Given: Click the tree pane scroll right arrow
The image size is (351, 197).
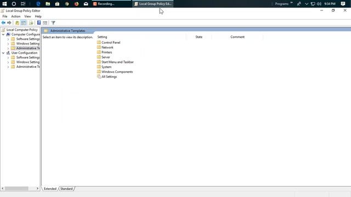Looking at the screenshot, I should 37,189.
